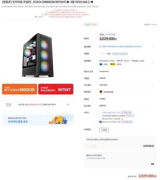The height and width of the screenshot is (180, 160).
Task: Click the premium delivery shield icon
Action: tap(101, 92)
